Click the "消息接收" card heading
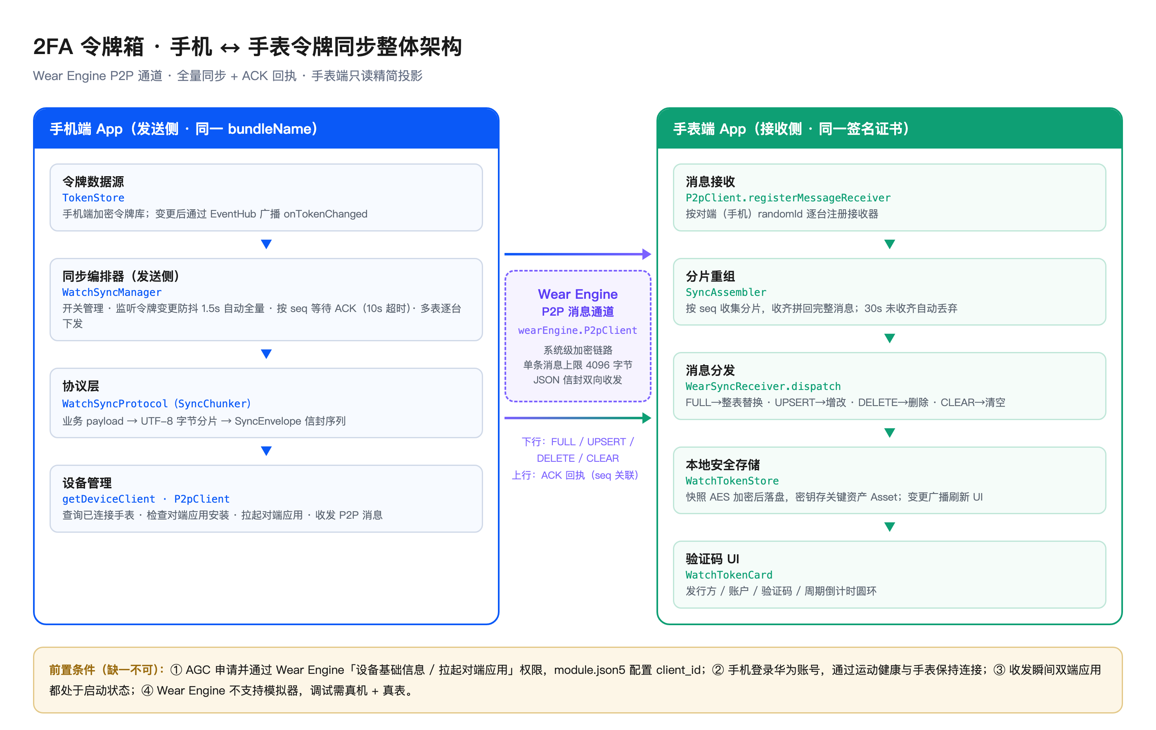 [710, 182]
